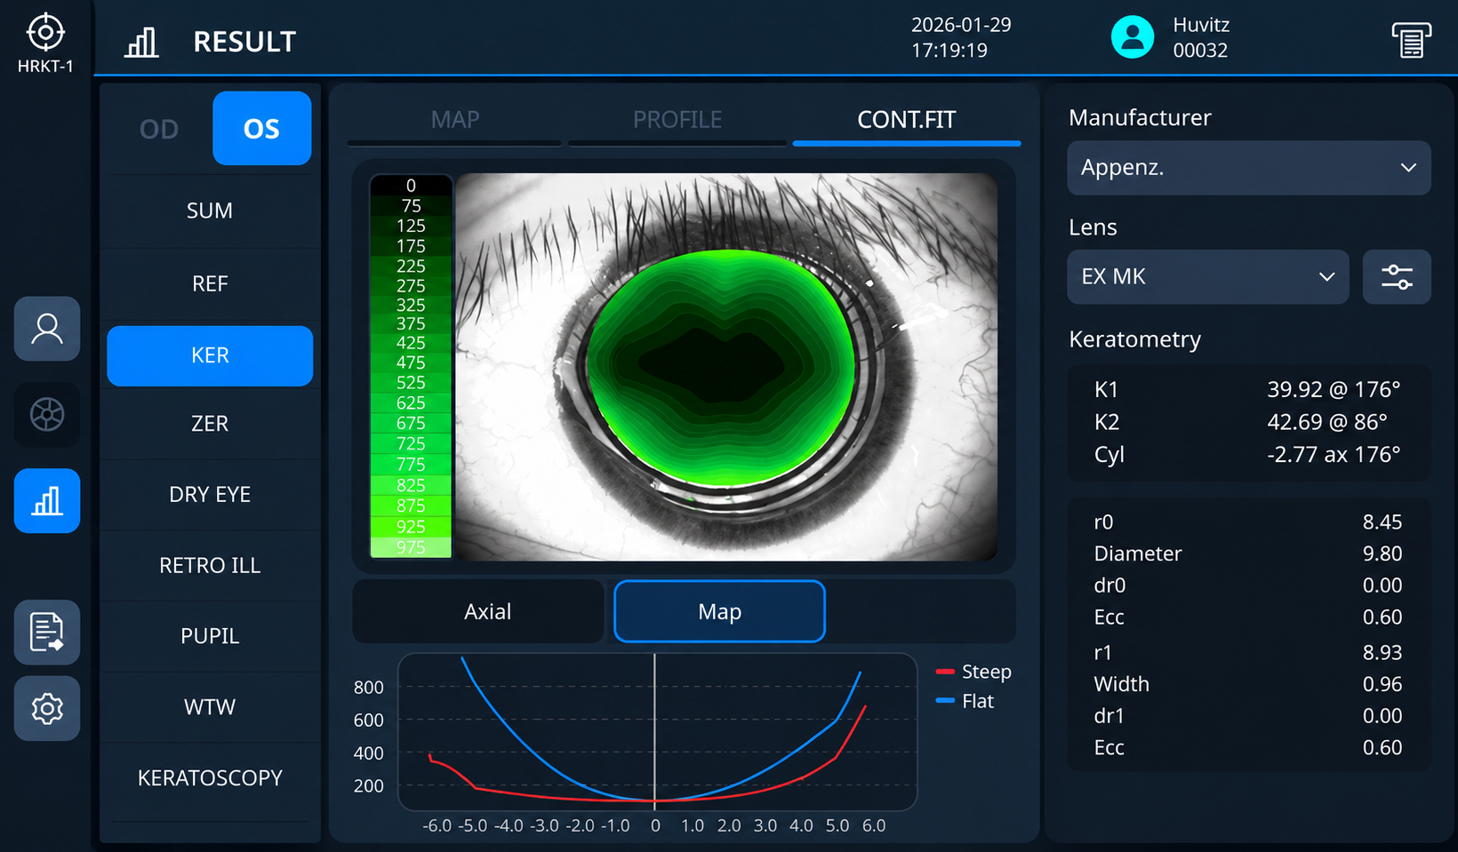Open the export document sidebar icon

(x=47, y=633)
